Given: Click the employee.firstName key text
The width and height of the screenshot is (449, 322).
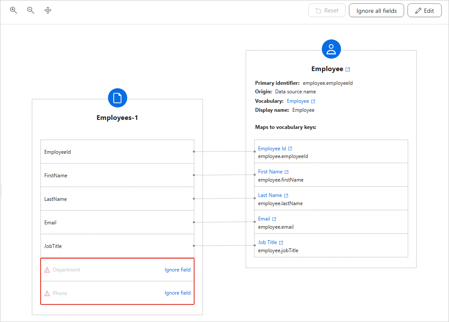Looking at the screenshot, I should 281,180.
